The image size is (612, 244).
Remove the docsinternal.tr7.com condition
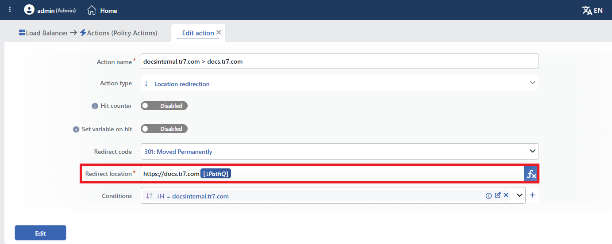506,195
